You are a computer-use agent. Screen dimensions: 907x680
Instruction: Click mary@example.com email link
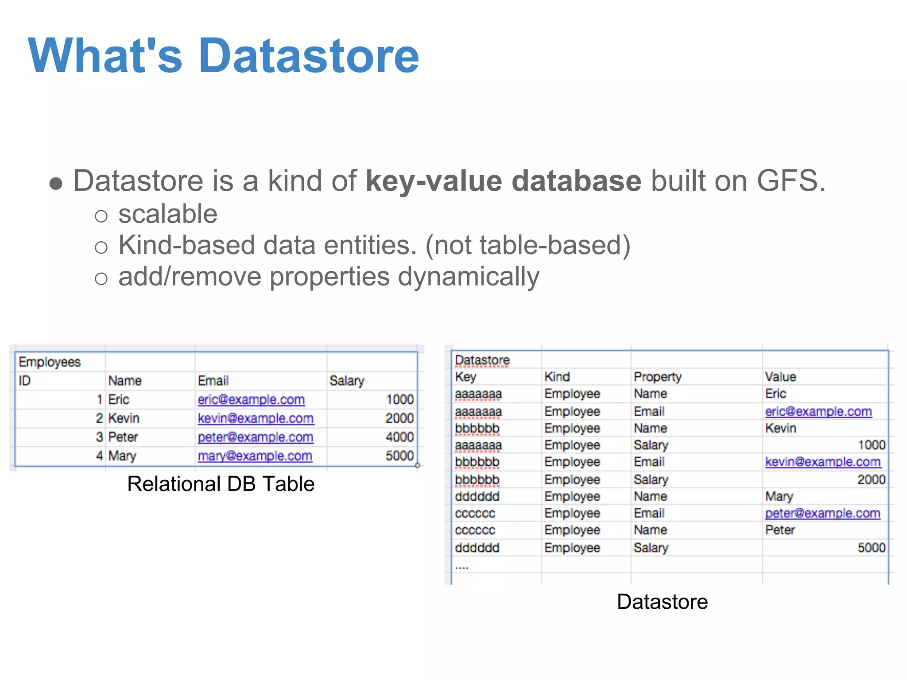pyautogui.click(x=255, y=456)
